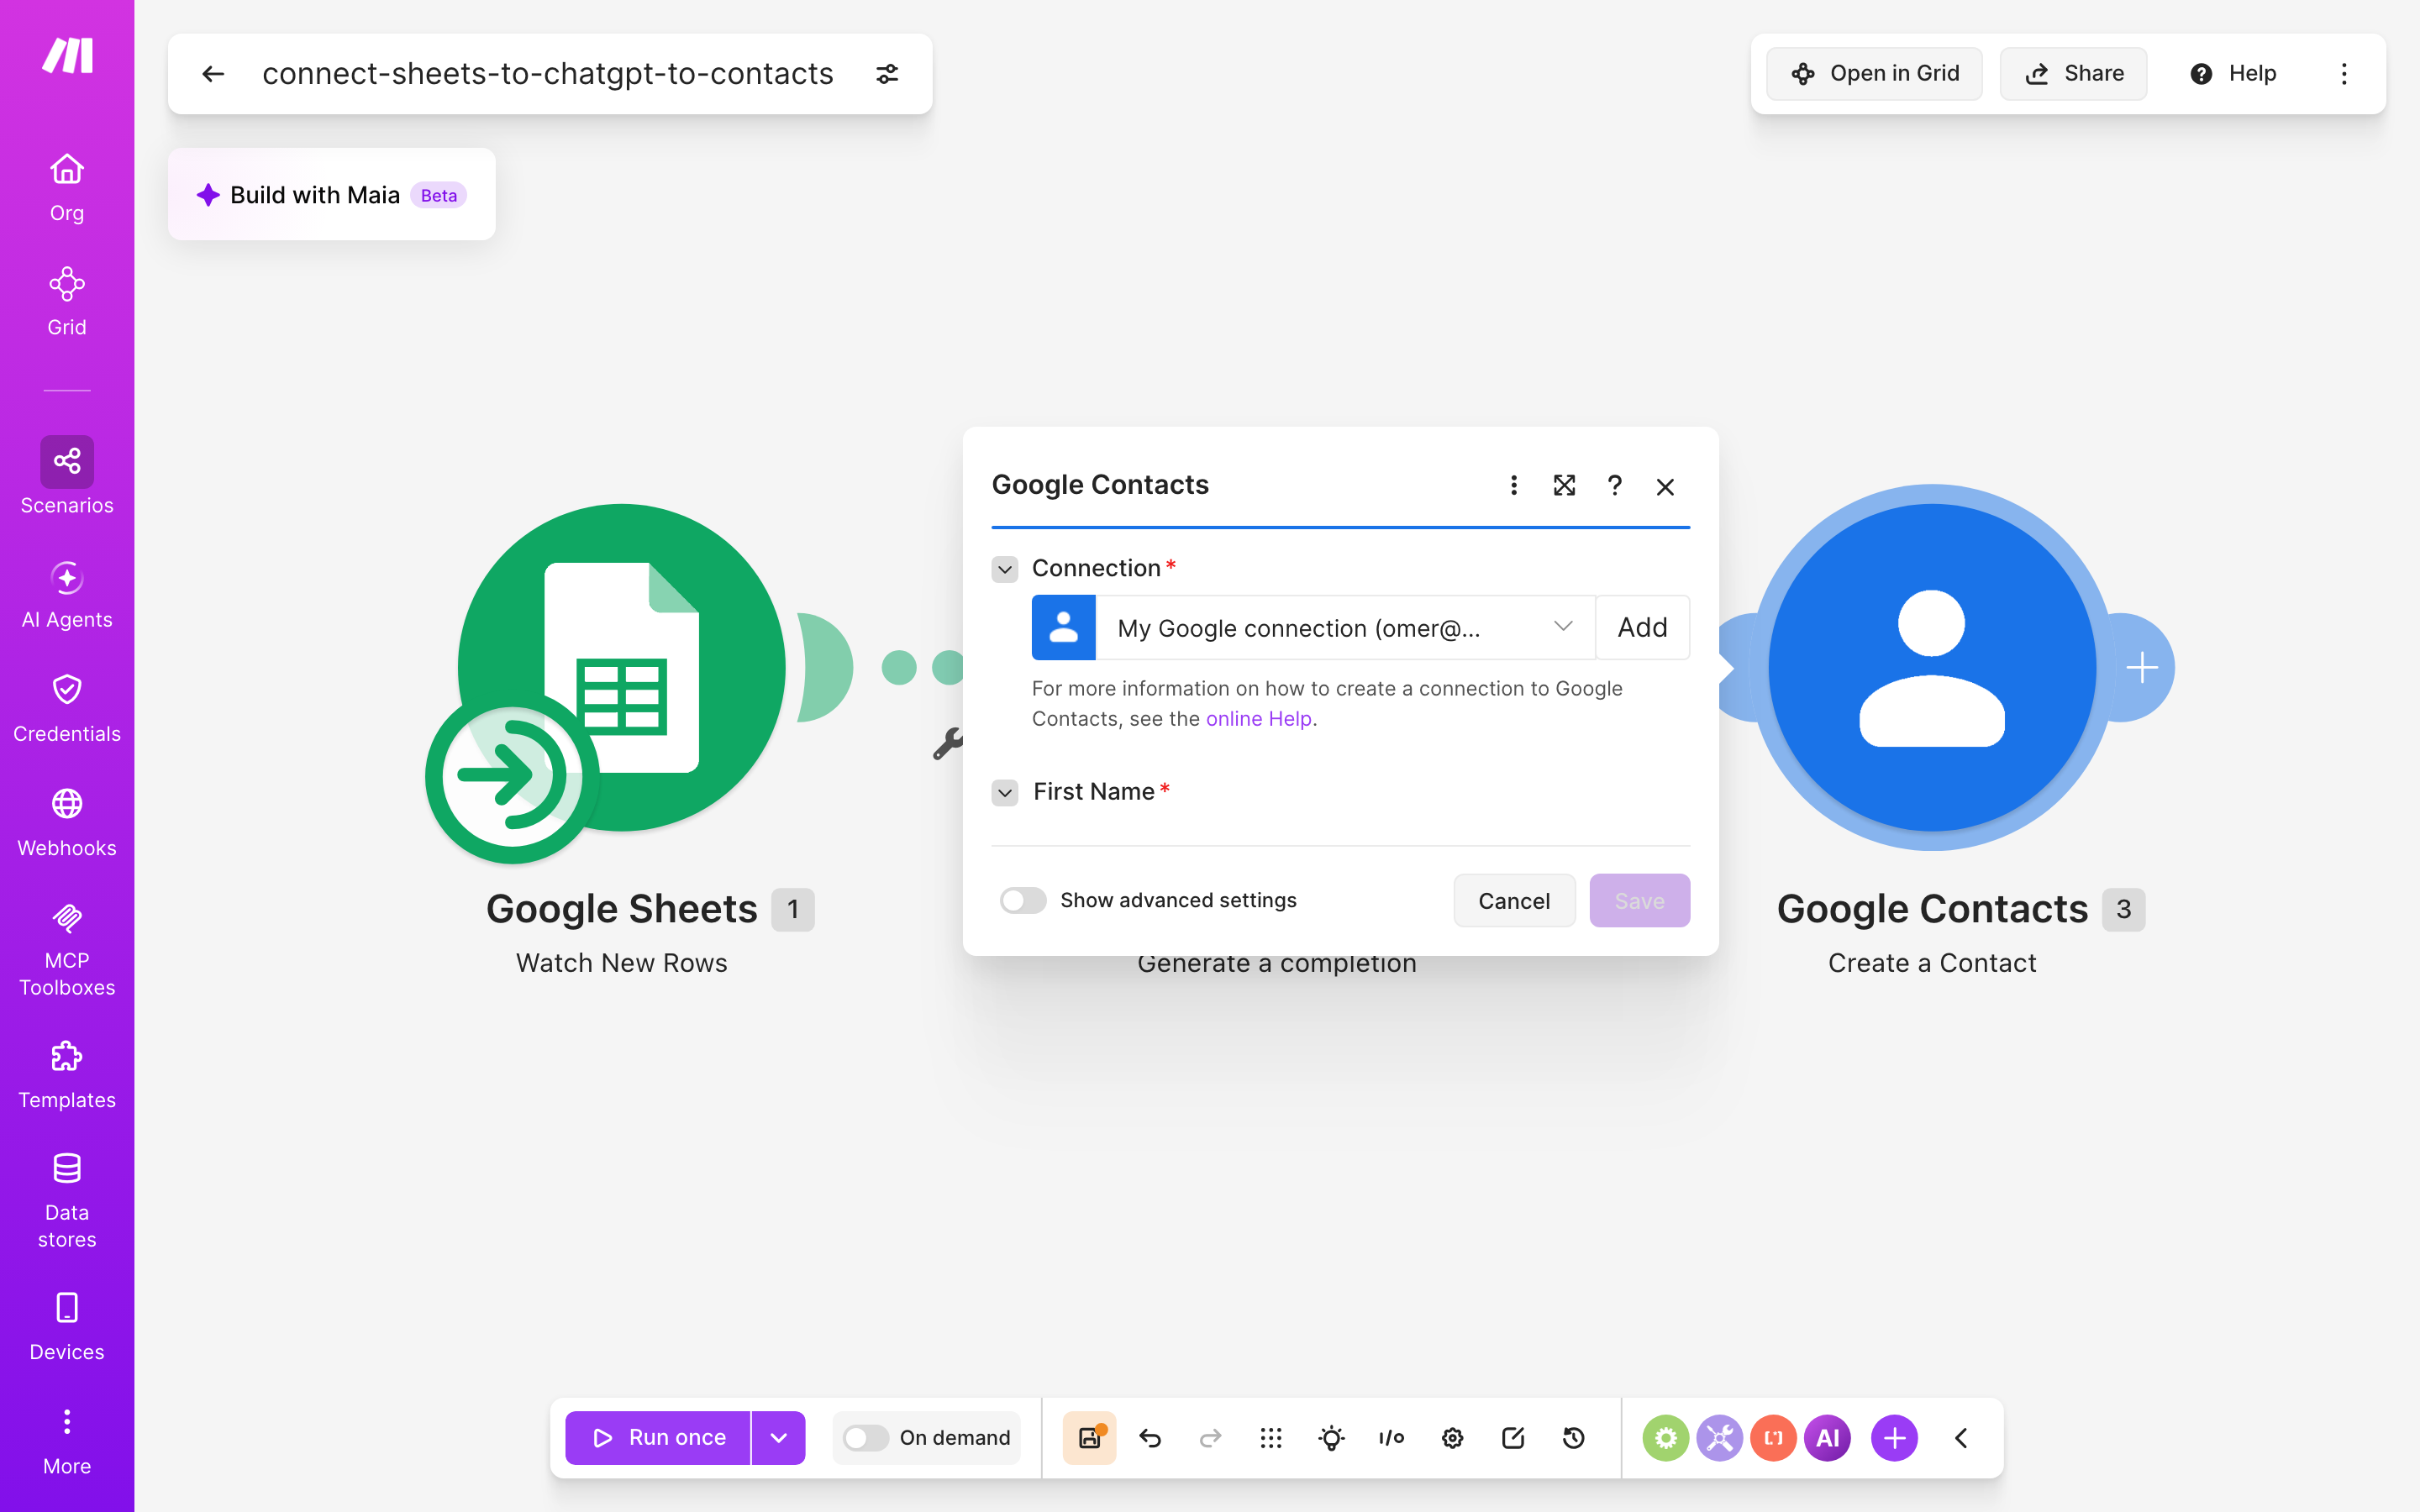Open top-right three-dot overflow menu
Image resolution: width=2420 pixels, height=1512 pixels.
click(x=2344, y=74)
